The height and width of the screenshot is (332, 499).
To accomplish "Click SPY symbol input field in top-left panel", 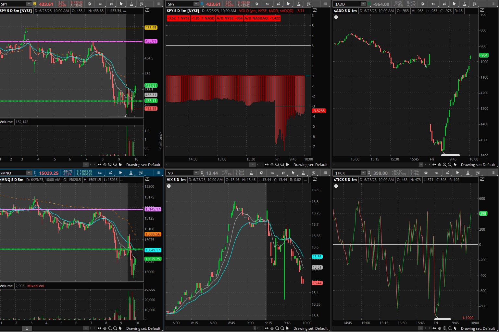I will coord(13,4).
